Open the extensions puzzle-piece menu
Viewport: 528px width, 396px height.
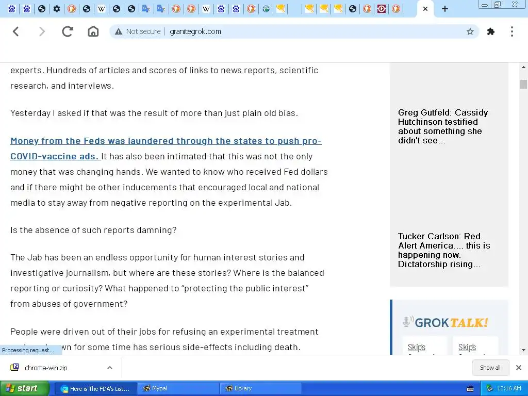pyautogui.click(x=491, y=31)
